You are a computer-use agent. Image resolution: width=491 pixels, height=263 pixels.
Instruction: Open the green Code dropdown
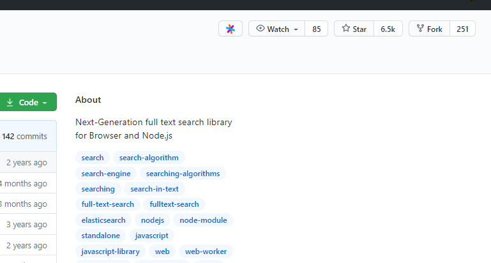[x=29, y=102]
